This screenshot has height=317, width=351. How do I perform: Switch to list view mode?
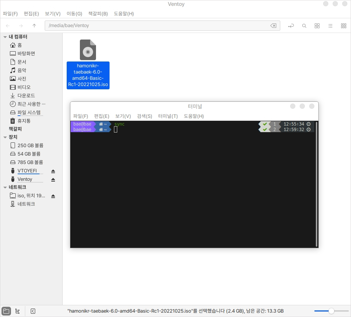(x=330, y=26)
